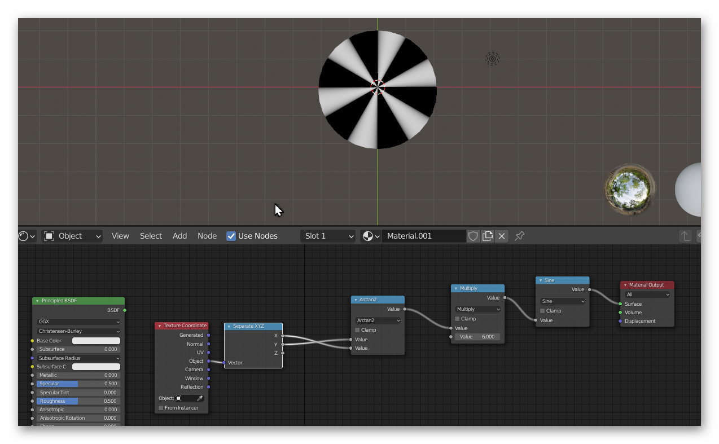
Task: Click the Anisotropic Rotation value field
Action: (x=78, y=418)
